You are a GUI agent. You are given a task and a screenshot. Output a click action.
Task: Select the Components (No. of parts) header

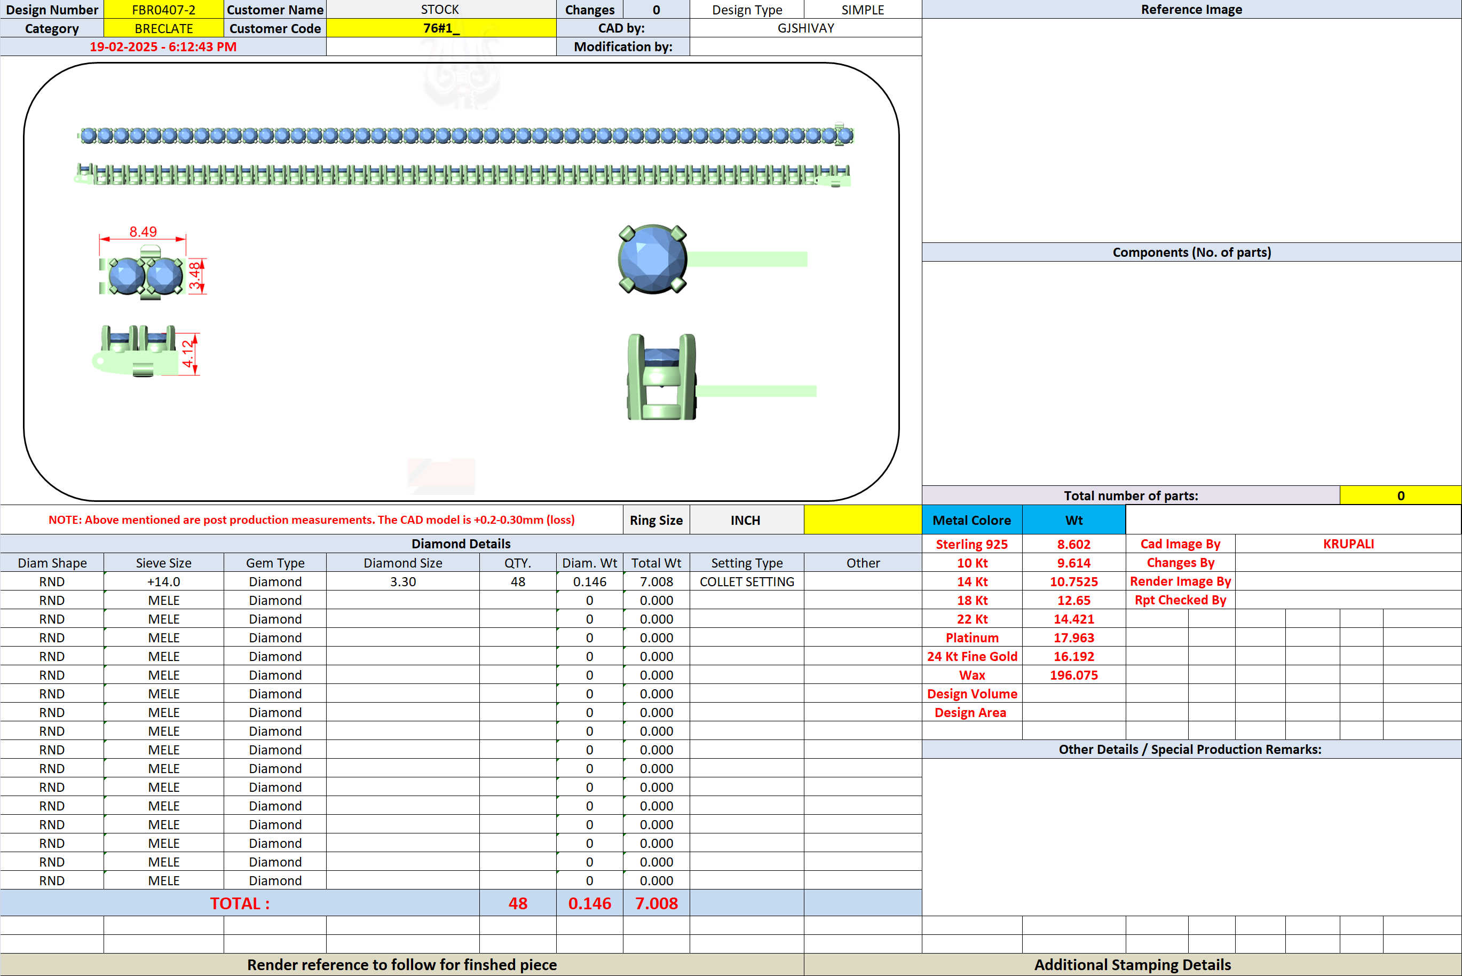point(1191,252)
